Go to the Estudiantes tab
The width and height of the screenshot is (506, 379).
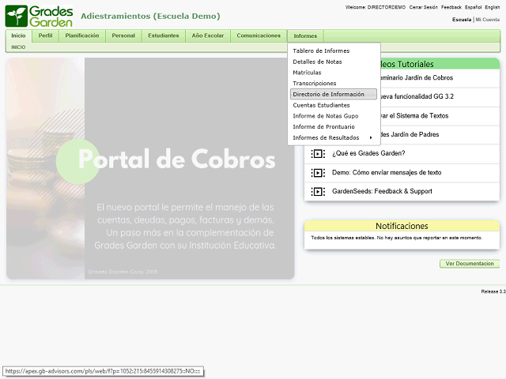click(164, 36)
